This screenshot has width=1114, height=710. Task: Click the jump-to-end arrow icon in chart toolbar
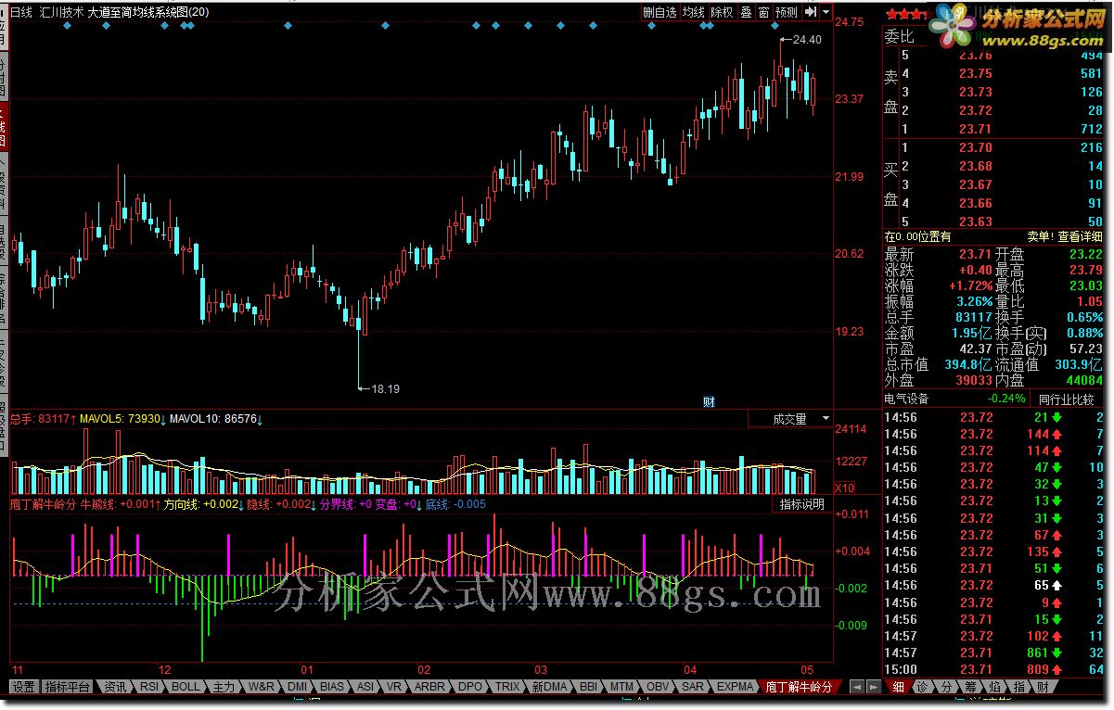point(811,12)
